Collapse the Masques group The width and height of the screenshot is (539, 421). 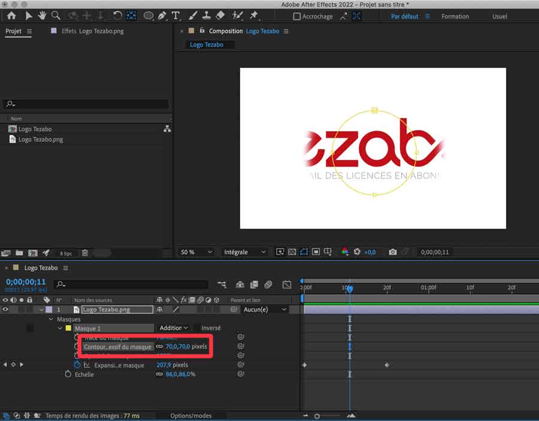(51, 319)
